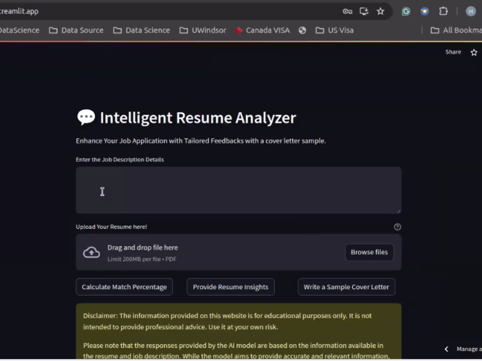Image resolution: width=482 pixels, height=361 pixels.
Task: Click Write a Sample Cover Letter
Action: [346, 287]
